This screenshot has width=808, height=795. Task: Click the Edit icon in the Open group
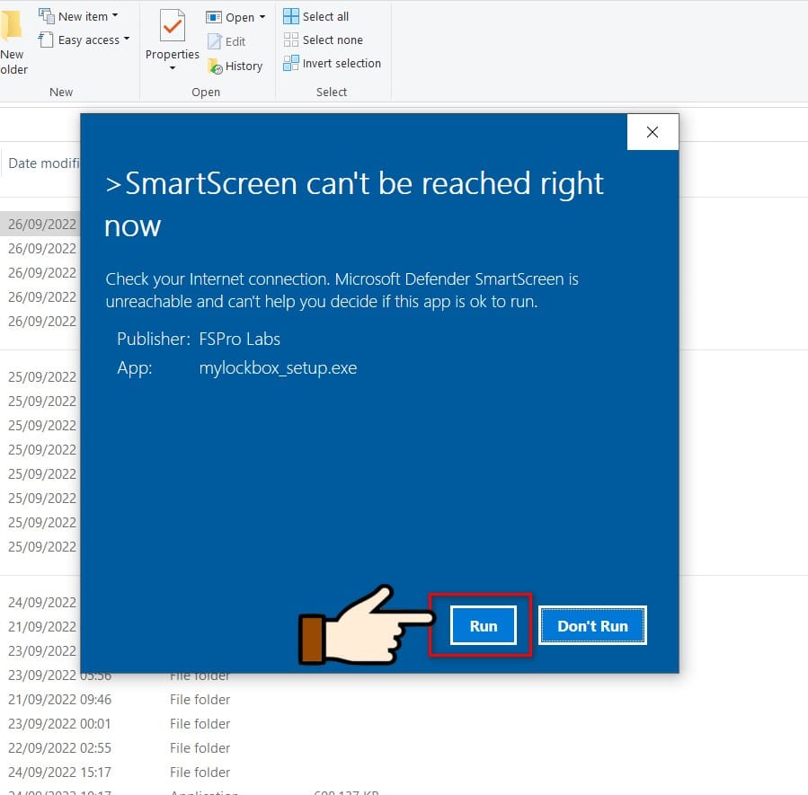click(x=215, y=41)
